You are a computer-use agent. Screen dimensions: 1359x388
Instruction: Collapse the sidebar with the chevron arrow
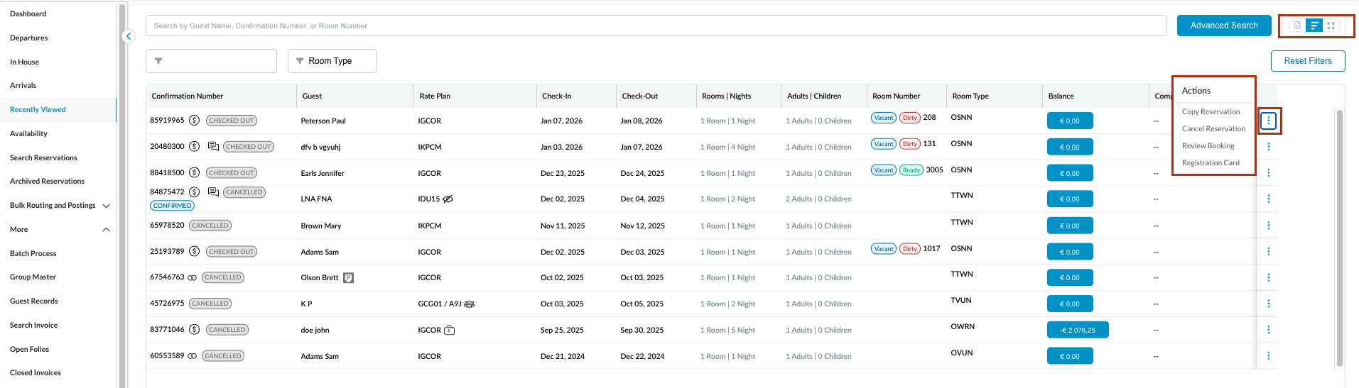[x=129, y=36]
